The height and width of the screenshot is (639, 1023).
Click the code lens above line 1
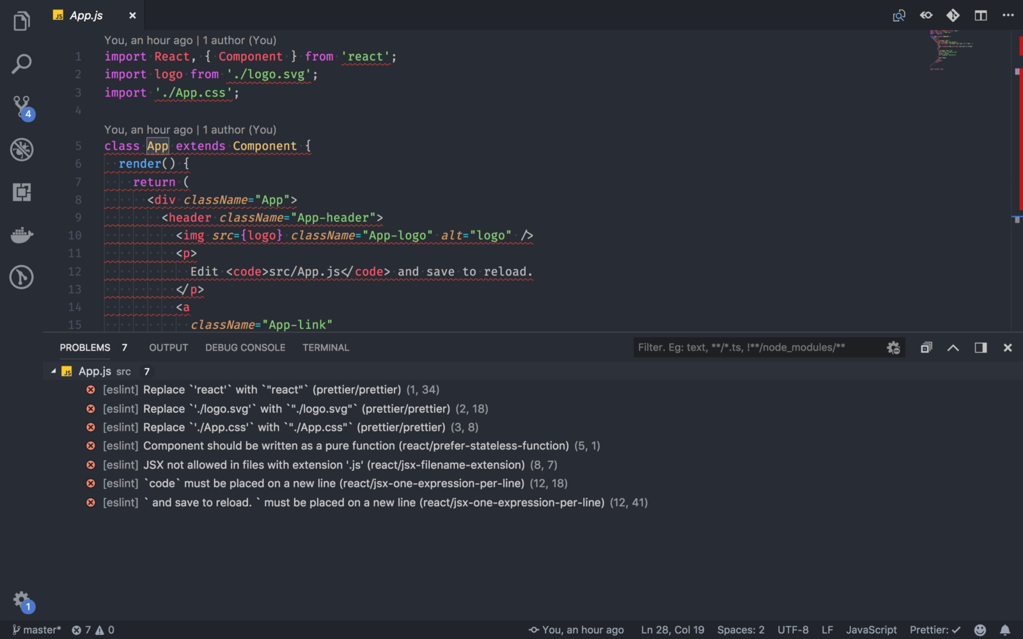tap(190, 40)
